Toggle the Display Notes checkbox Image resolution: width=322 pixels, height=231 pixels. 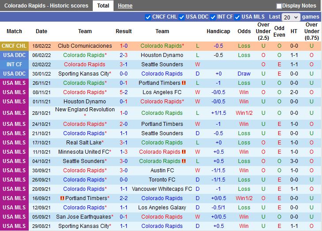pyautogui.click(x=279, y=6)
